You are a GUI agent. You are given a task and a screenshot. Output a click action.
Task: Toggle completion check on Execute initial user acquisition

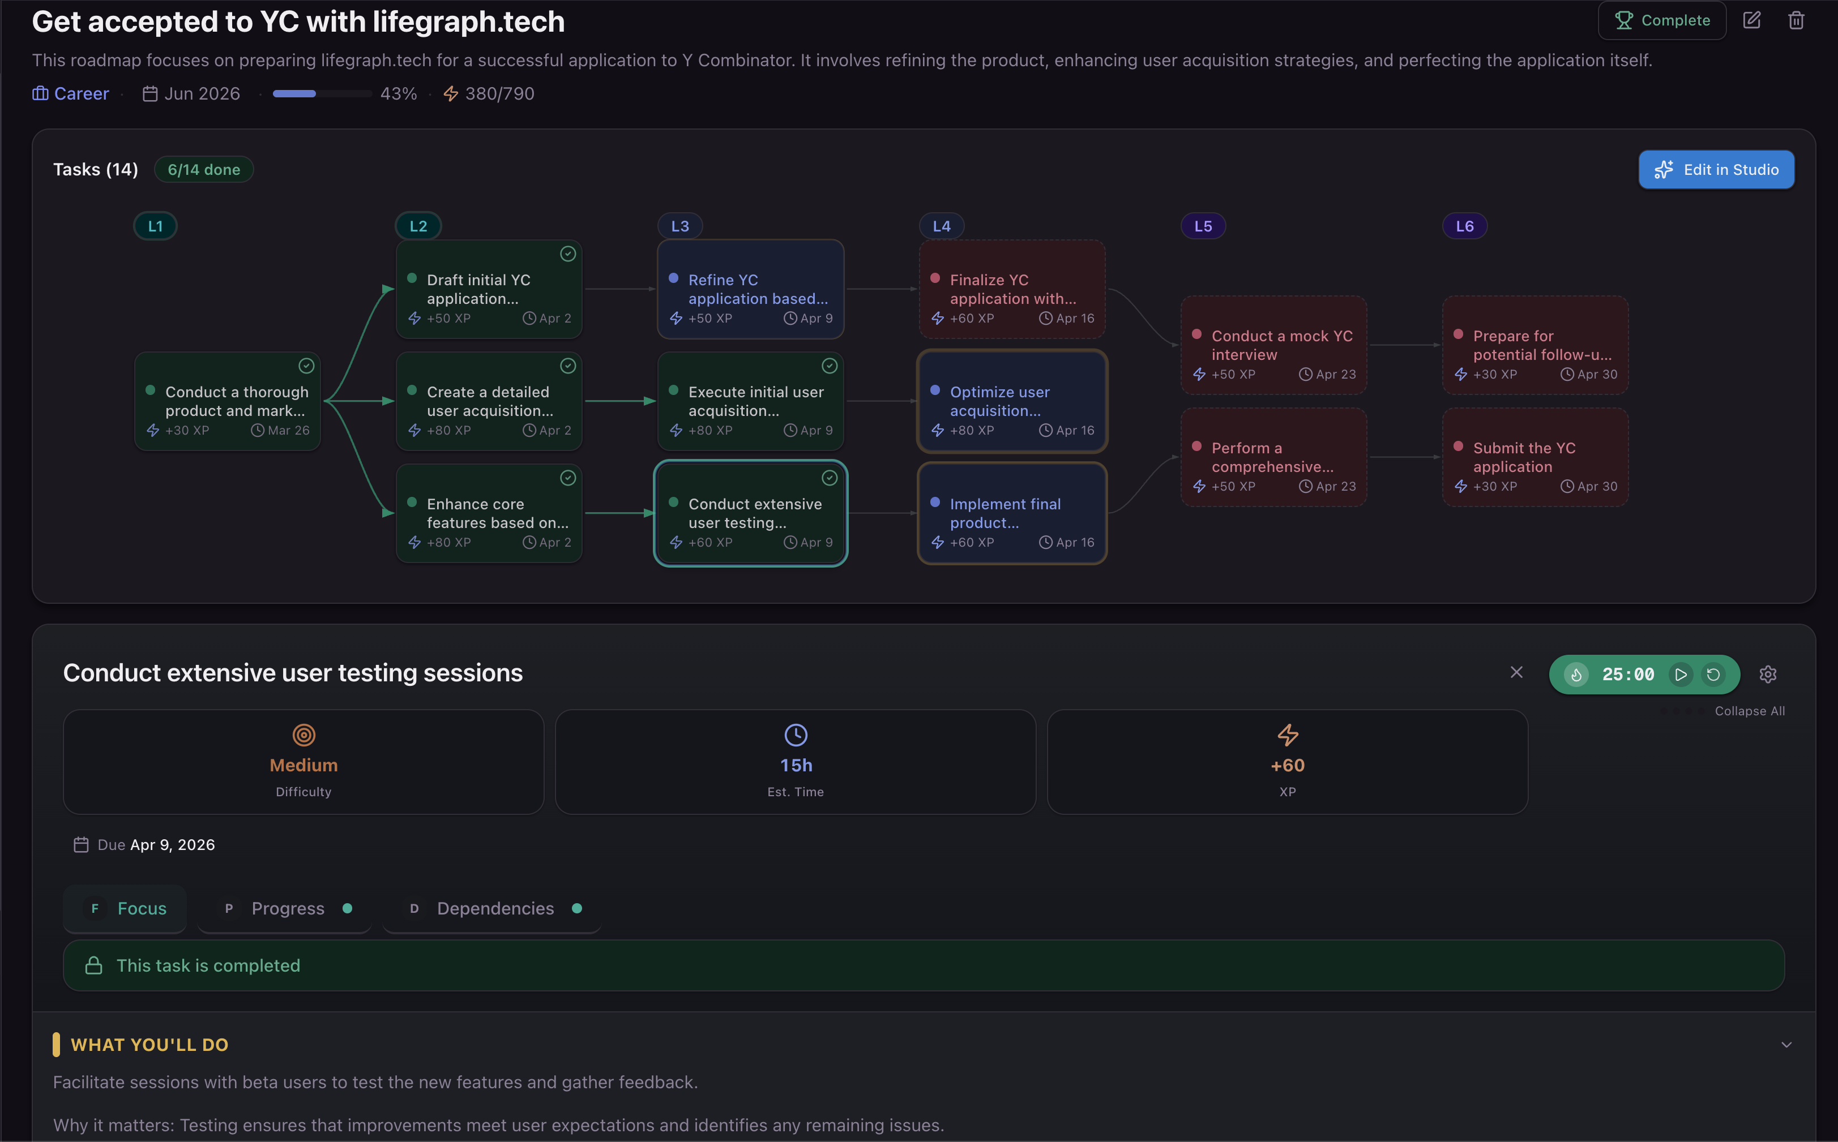(x=830, y=366)
